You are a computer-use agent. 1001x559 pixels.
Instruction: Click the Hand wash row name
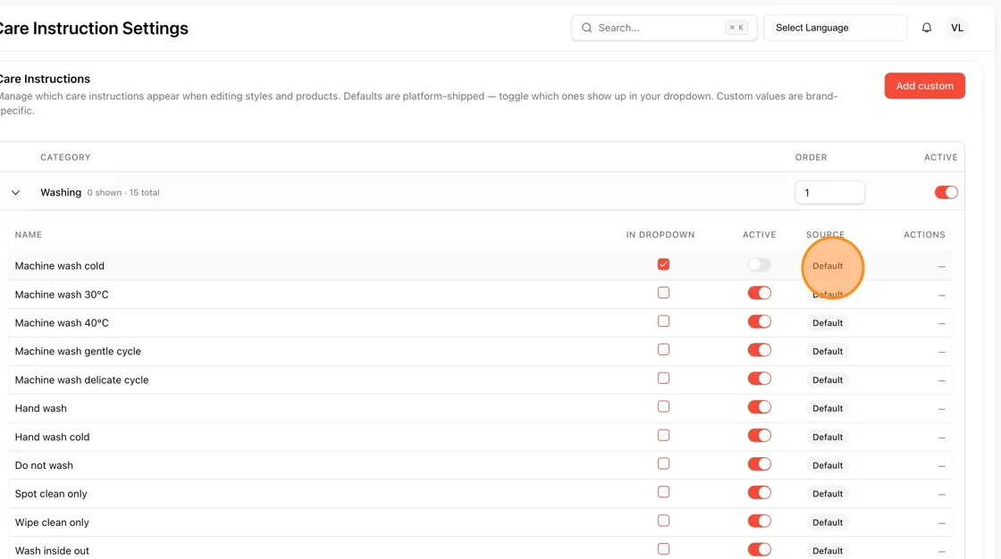[x=41, y=408]
